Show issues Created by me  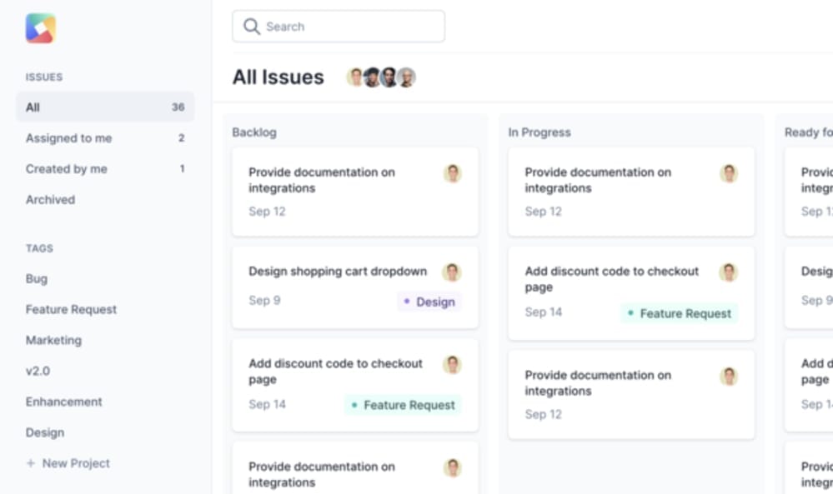[67, 169]
